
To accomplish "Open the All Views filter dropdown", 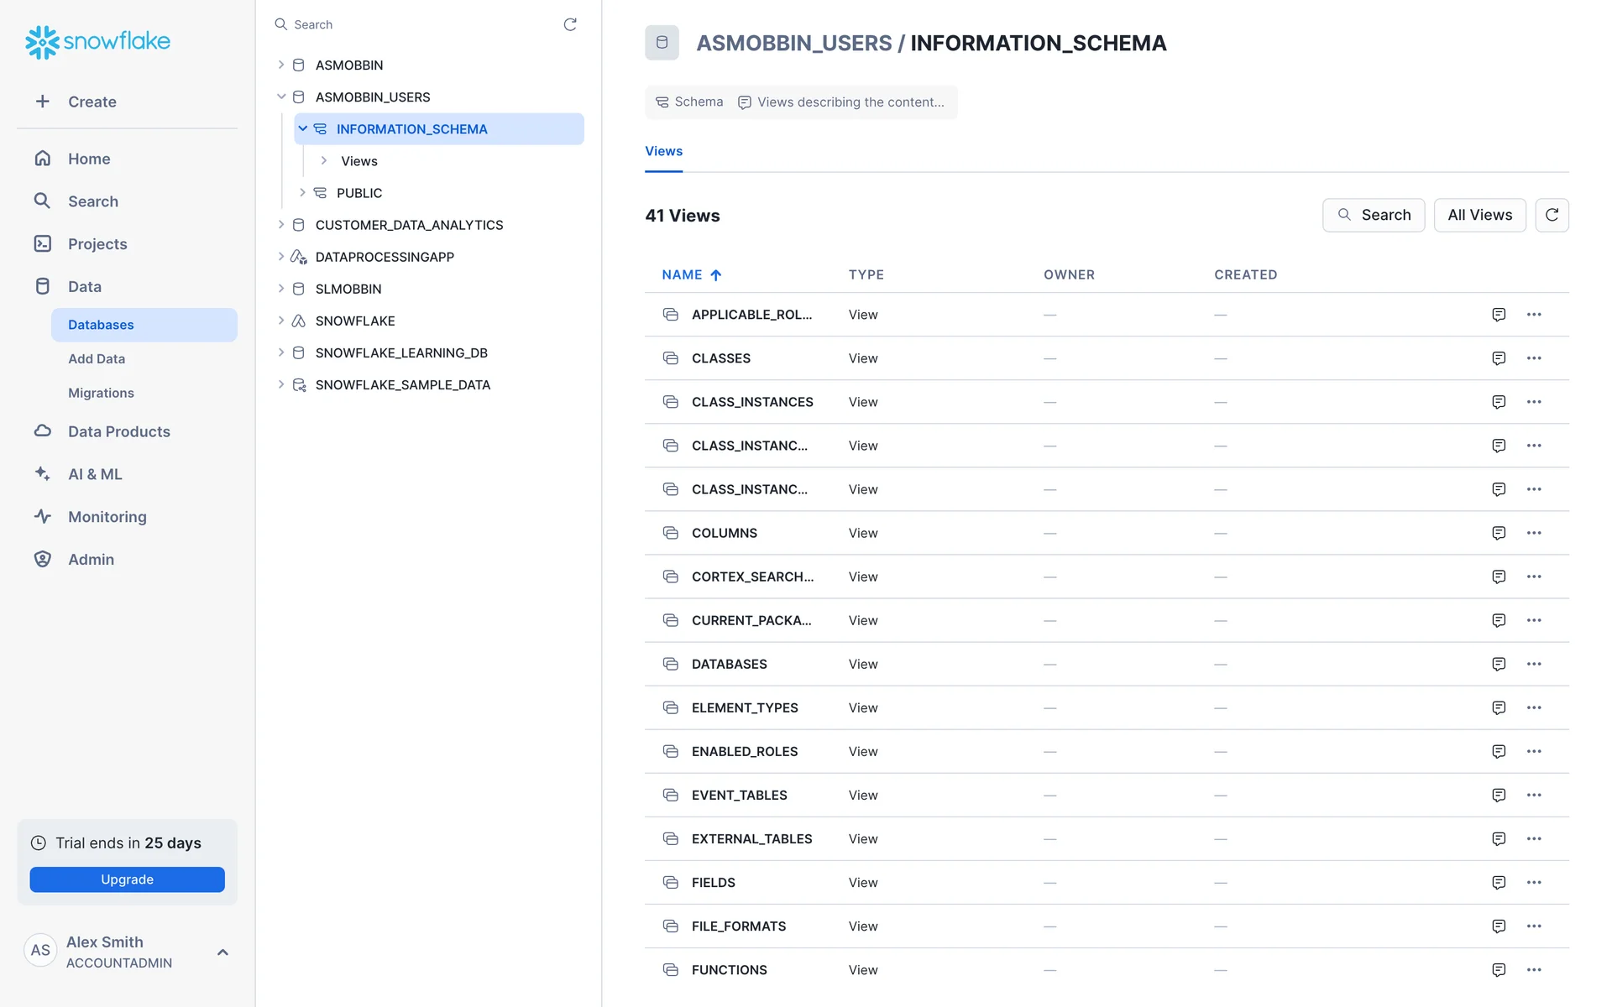I will [1479, 216].
